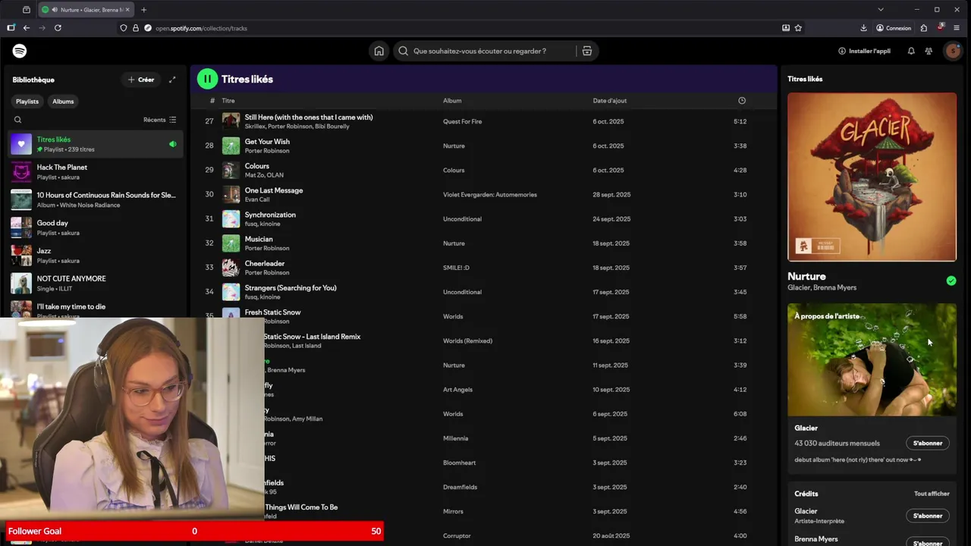This screenshot has width=971, height=546.
Task: Open the browser hamburger menu
Action: (956, 28)
